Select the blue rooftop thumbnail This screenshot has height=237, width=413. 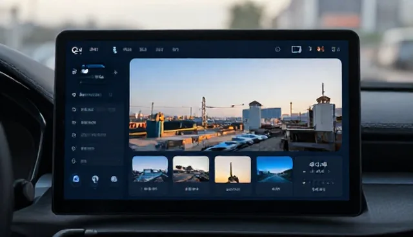click(150, 169)
